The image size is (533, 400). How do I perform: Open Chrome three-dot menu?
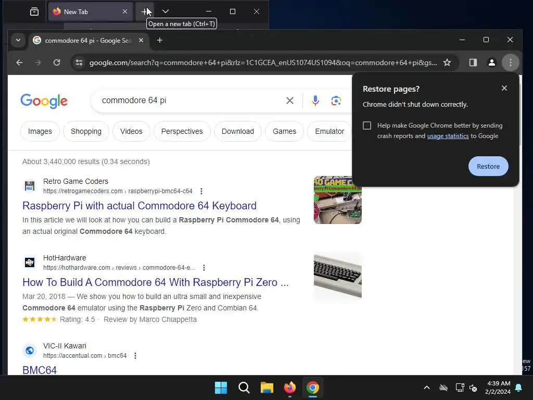click(510, 63)
